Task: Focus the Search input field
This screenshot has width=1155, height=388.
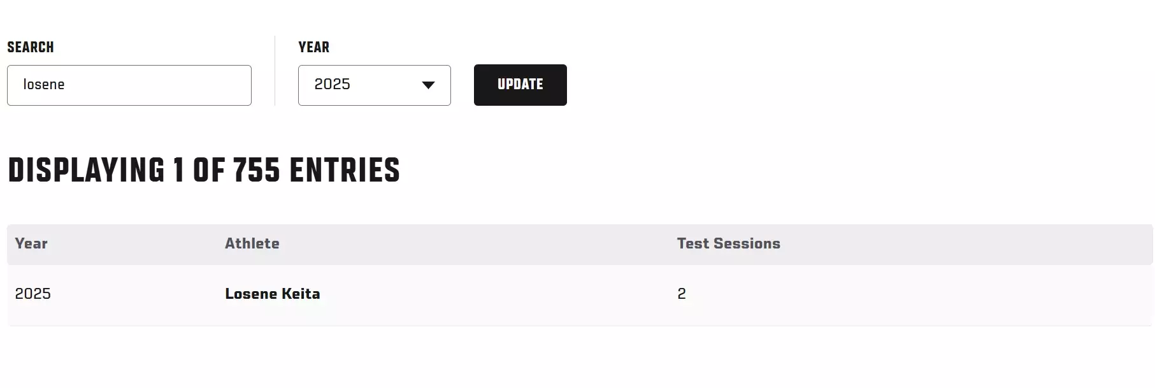Action: [129, 85]
